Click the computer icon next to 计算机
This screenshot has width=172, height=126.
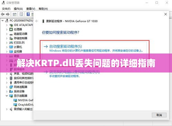tap(11, 47)
